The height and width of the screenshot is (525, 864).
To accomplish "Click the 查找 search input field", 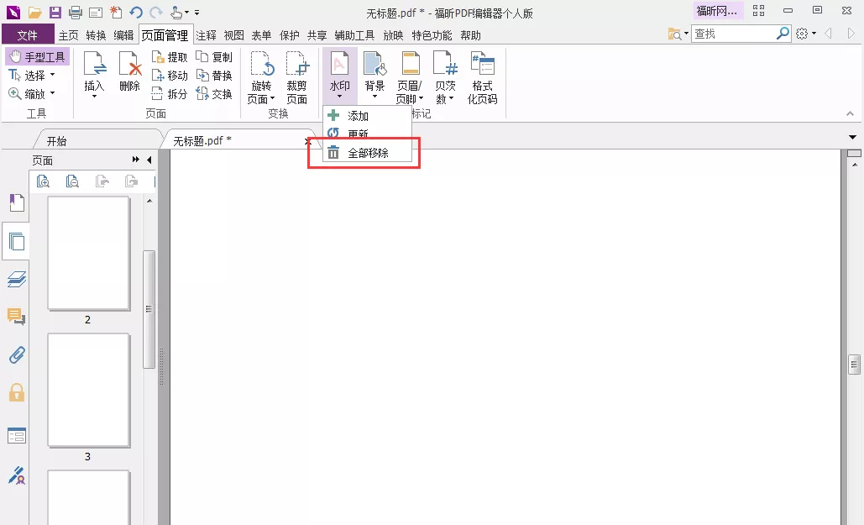I will click(733, 34).
